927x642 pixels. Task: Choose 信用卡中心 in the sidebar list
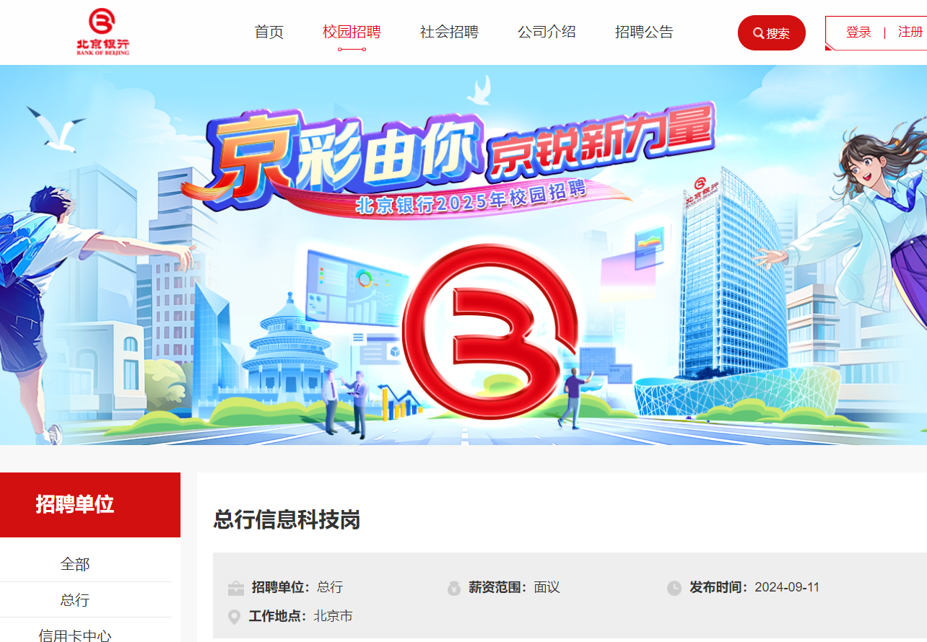[75, 635]
